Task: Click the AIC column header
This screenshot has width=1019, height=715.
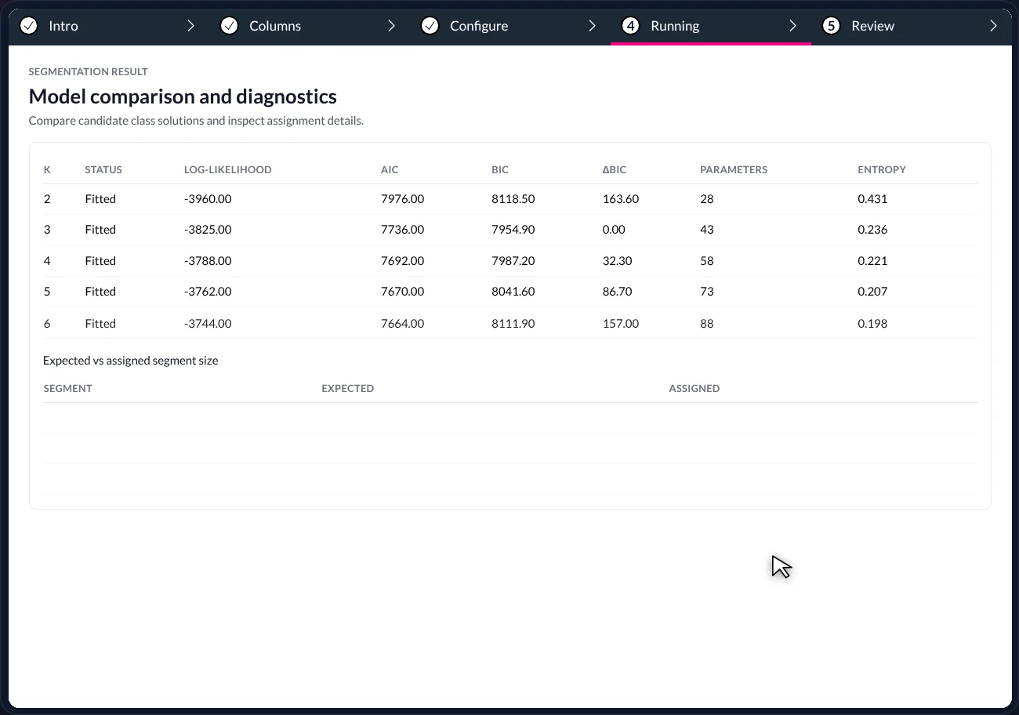Action: pyautogui.click(x=390, y=169)
